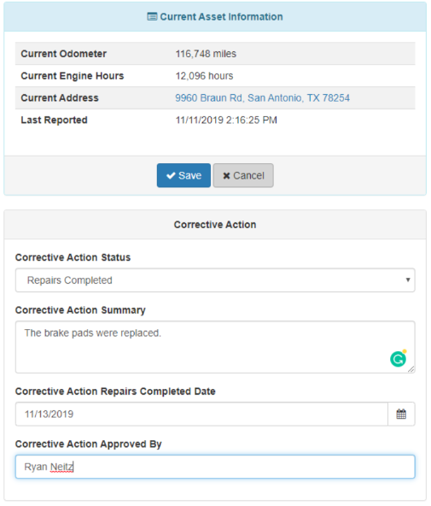Click the Current Asset Information header

215,17
